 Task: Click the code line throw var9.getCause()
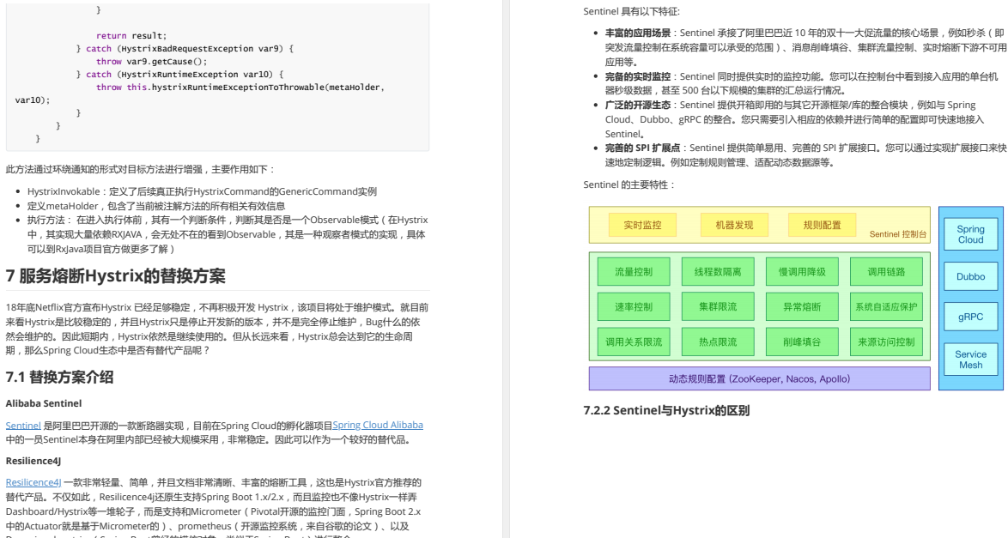[152, 62]
